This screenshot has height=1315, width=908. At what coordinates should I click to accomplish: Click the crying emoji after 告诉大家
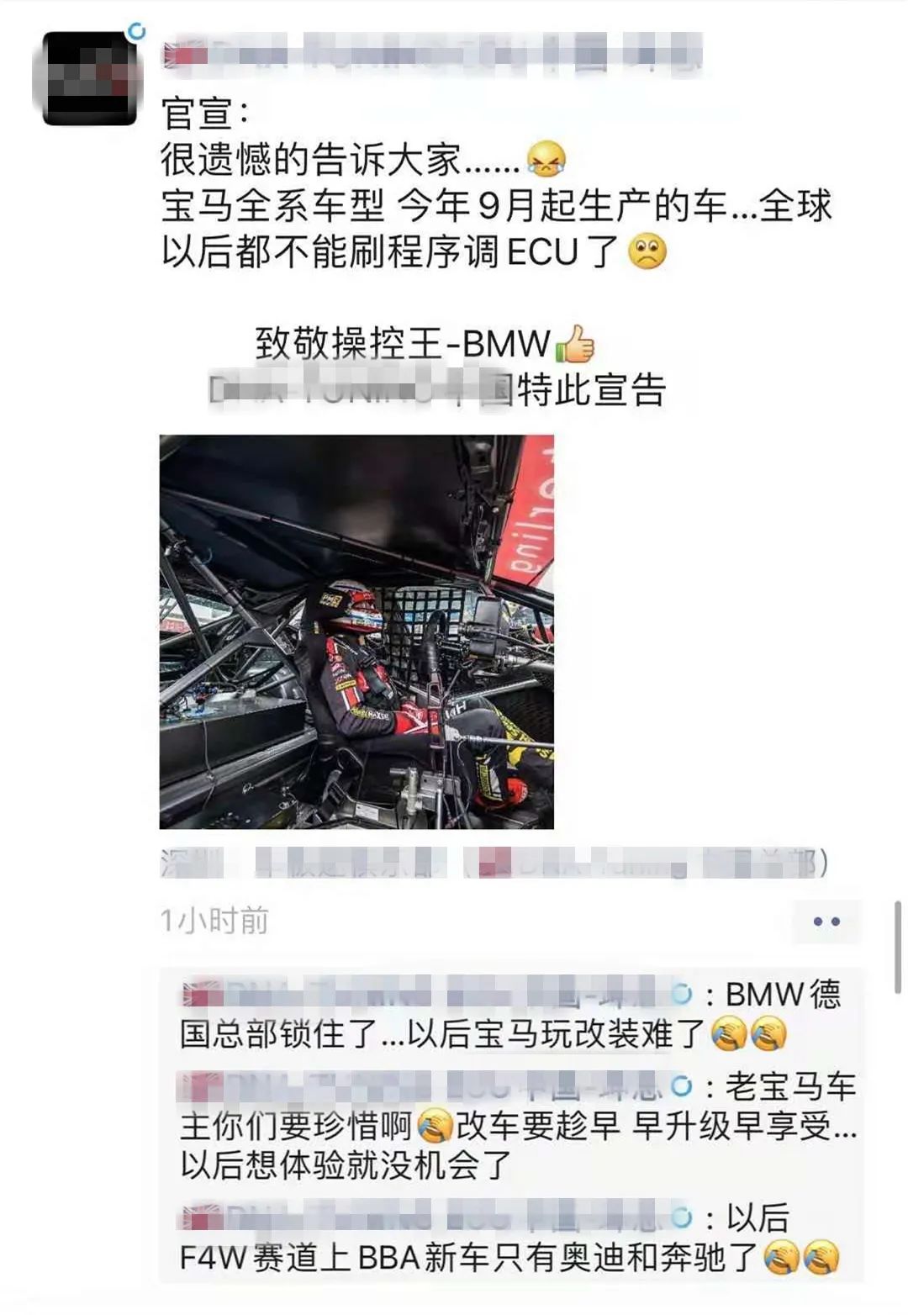546,159
